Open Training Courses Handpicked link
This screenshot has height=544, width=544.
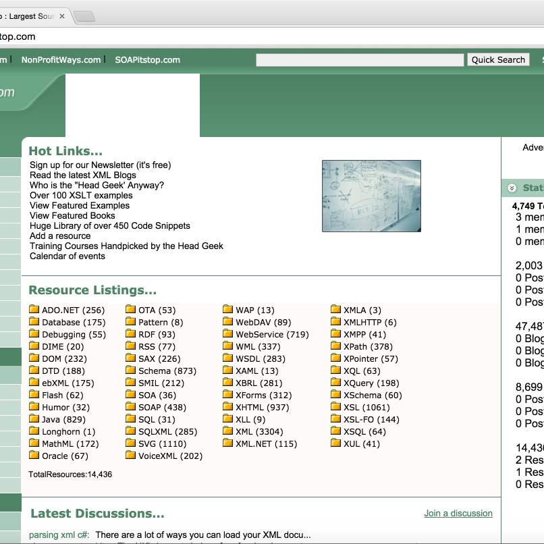[x=126, y=246]
